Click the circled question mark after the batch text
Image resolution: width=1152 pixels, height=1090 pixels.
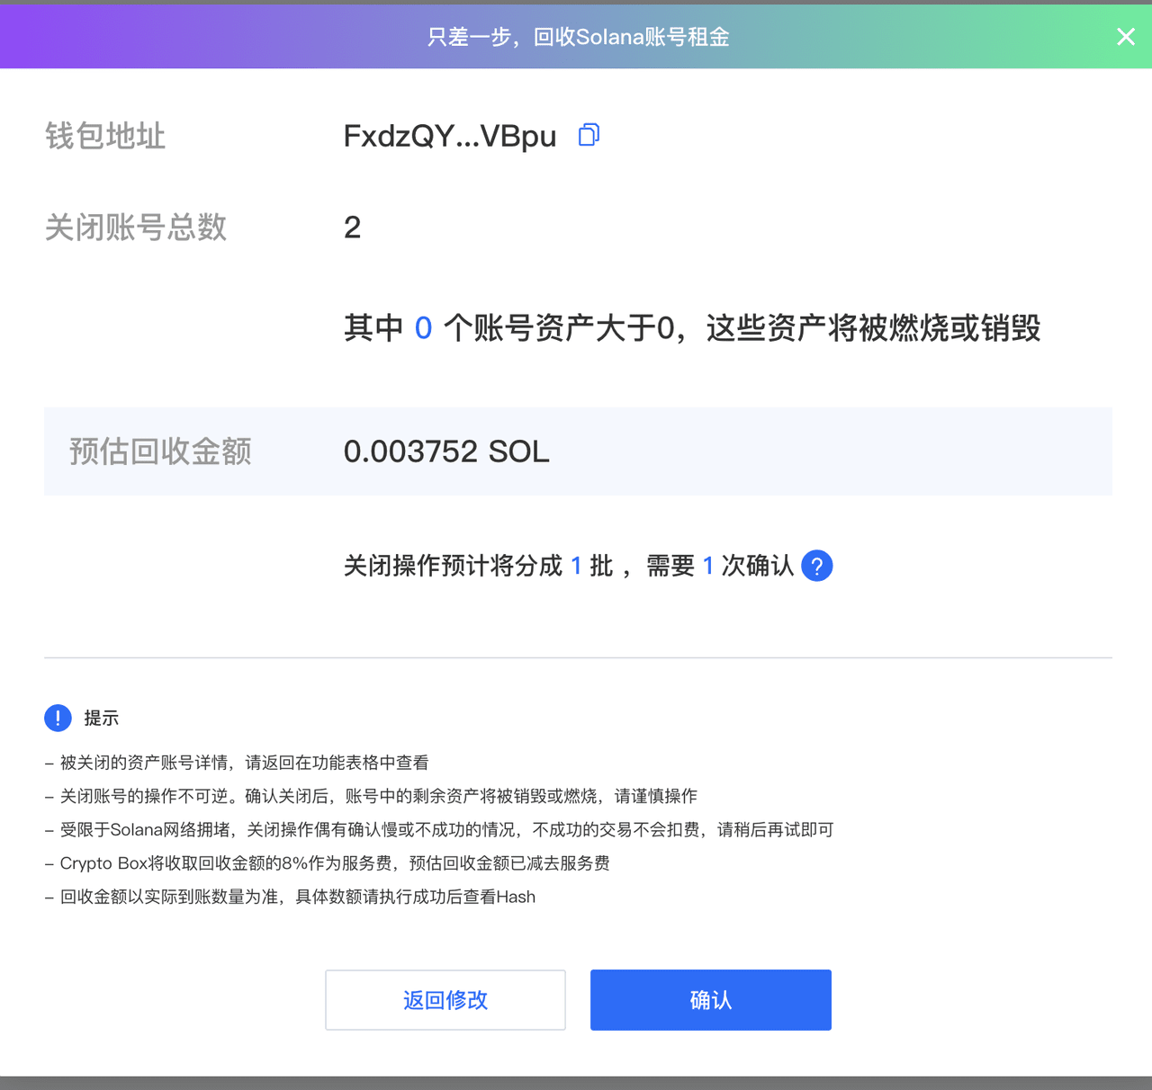(x=816, y=566)
